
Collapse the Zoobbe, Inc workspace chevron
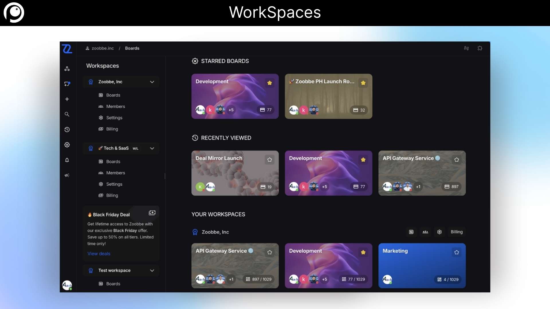coord(152,82)
